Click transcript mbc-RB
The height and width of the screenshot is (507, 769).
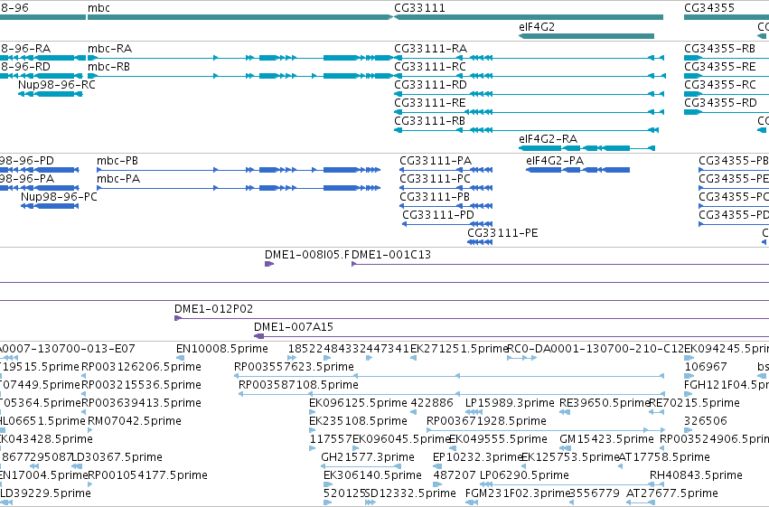(x=240, y=76)
